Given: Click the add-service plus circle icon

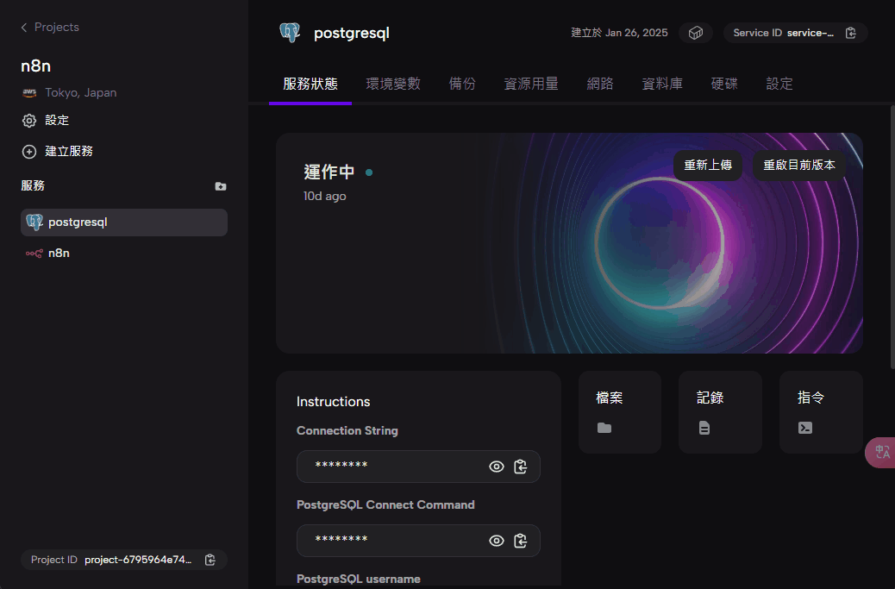Looking at the screenshot, I should [x=29, y=151].
